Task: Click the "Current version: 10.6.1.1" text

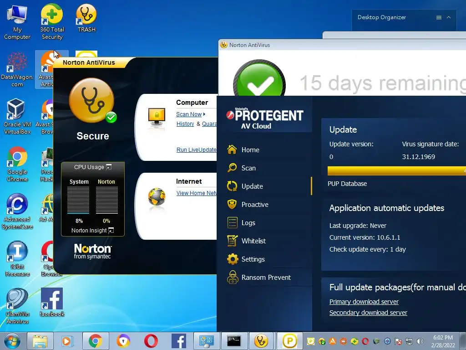Action: click(x=365, y=237)
